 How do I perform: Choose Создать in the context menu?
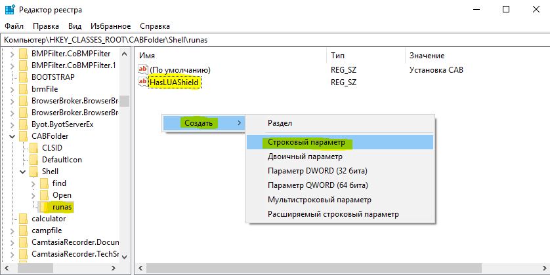(x=203, y=123)
